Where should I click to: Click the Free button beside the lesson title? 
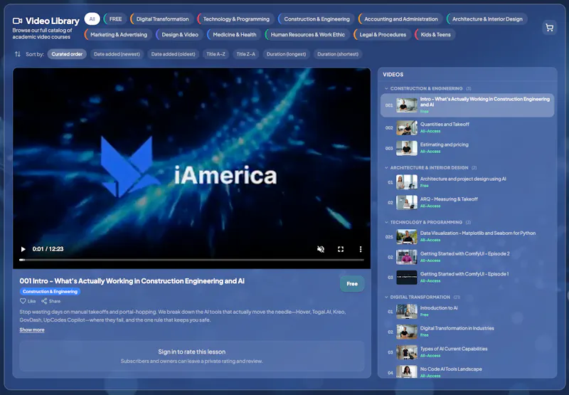click(x=352, y=284)
